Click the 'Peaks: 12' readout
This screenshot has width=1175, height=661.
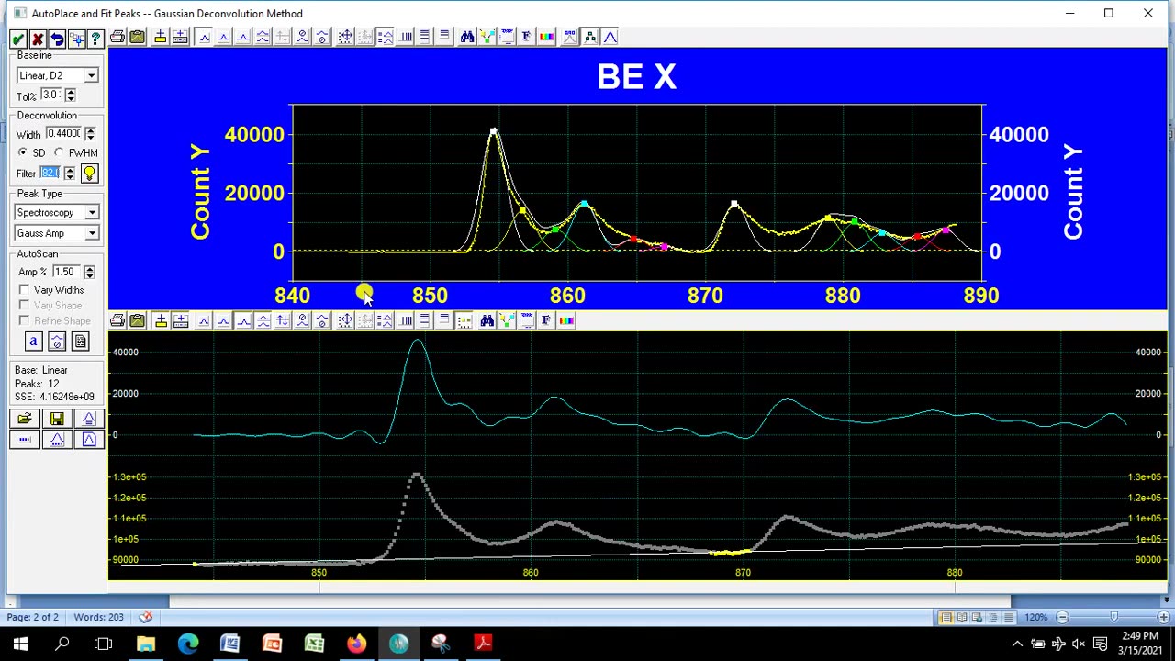[x=37, y=384]
